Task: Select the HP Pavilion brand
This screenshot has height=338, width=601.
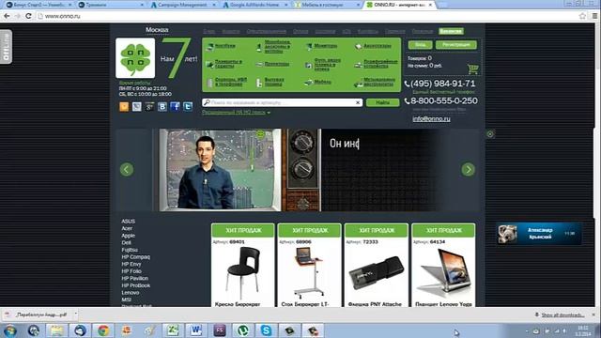Action: click(x=134, y=279)
